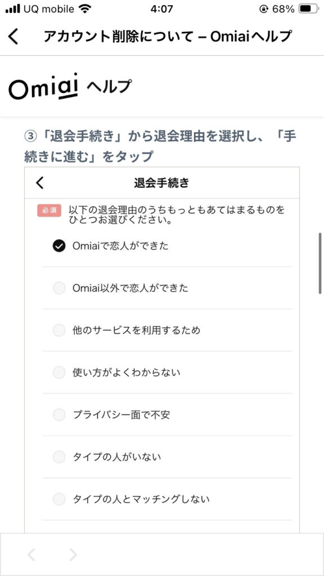This screenshot has width=324, height=576.
Task: Tap the right pagination arrow at the bottom
Action: (73, 555)
